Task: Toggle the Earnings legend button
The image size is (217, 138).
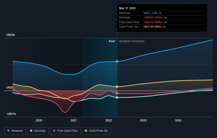Action: (38, 131)
